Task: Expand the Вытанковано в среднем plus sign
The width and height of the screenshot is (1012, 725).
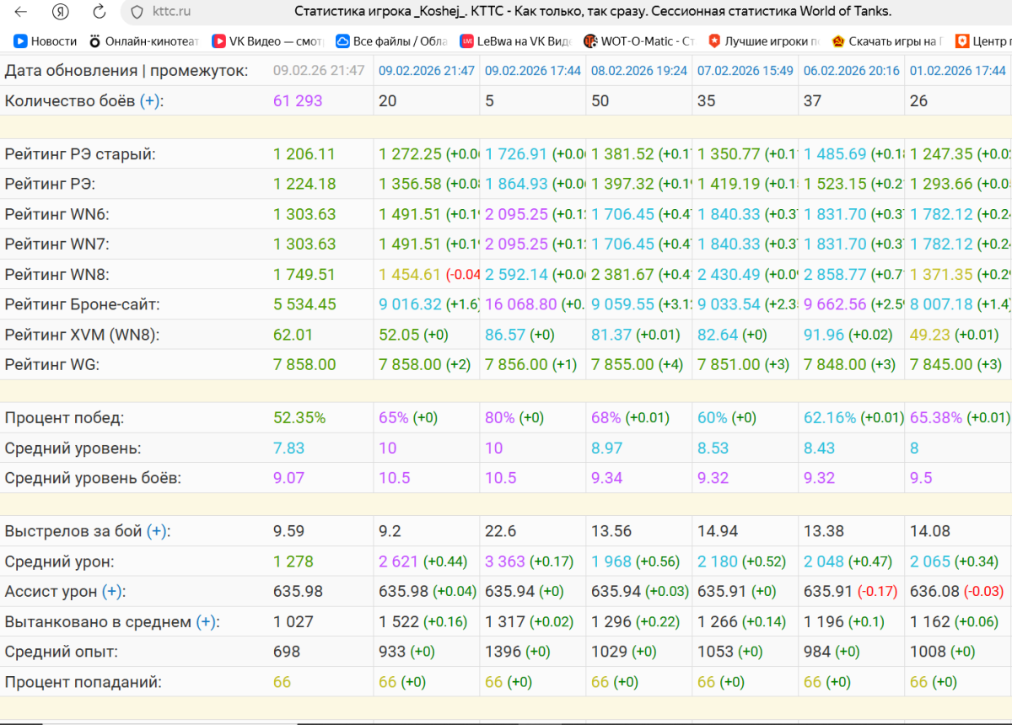Action: click(x=207, y=622)
